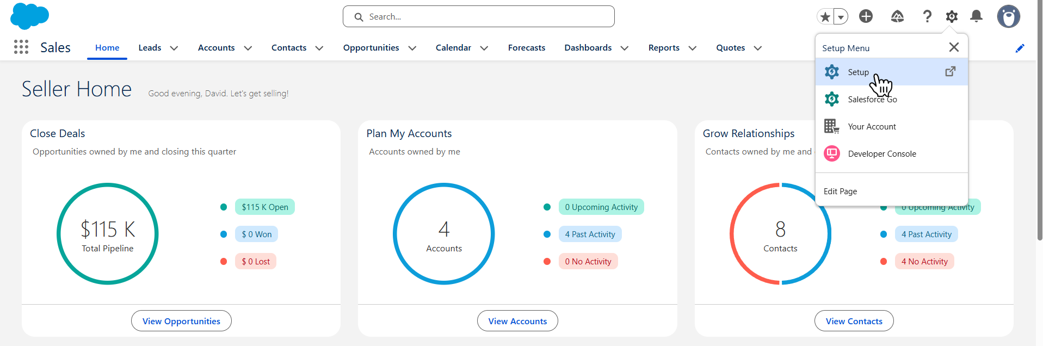1043x346 pixels.
Task: Click the favorites star icon
Action: [825, 17]
